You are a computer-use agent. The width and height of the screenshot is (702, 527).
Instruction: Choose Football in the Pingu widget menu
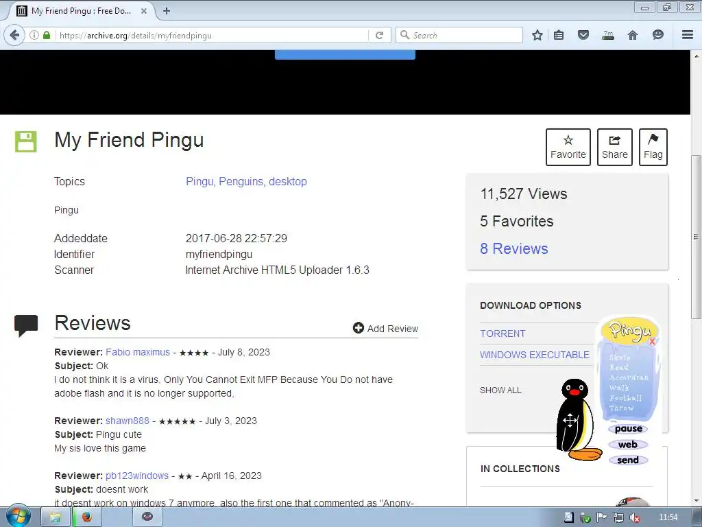click(x=625, y=398)
